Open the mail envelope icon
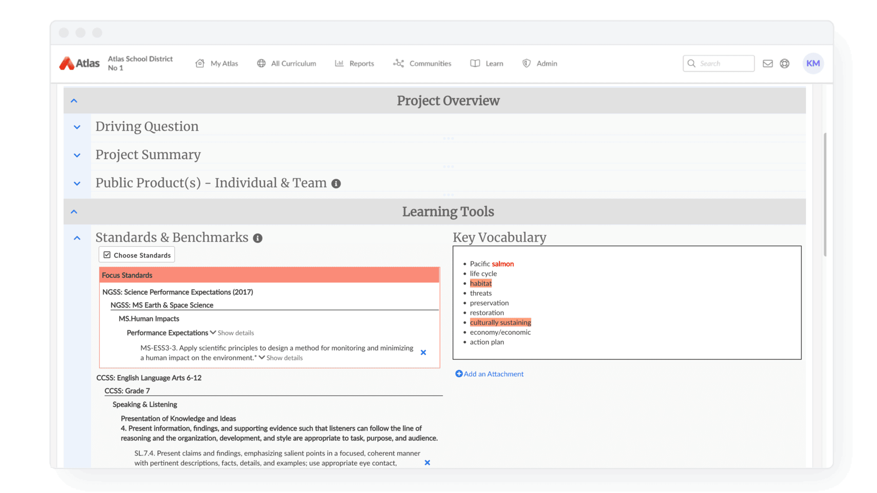This screenshot has width=877, height=493. (767, 63)
